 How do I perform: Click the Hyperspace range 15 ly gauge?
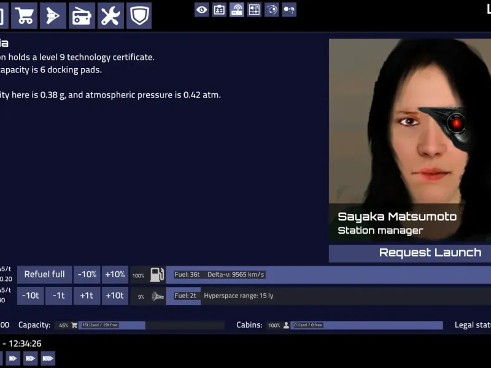tap(328, 296)
